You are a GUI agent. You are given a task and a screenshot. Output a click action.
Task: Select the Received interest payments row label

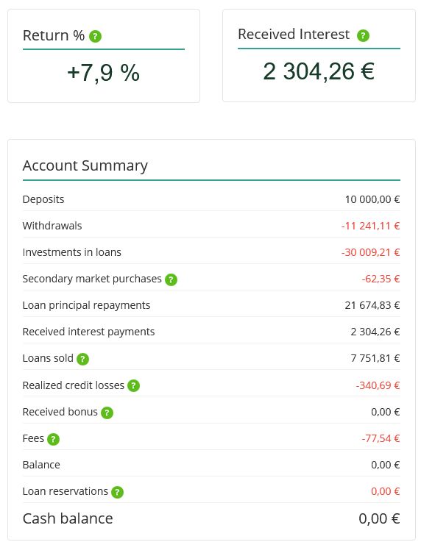point(88,332)
